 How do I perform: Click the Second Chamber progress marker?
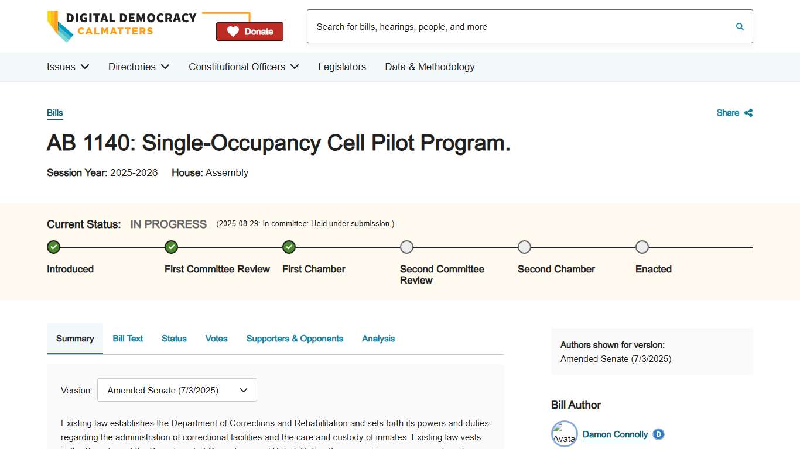[x=524, y=247]
